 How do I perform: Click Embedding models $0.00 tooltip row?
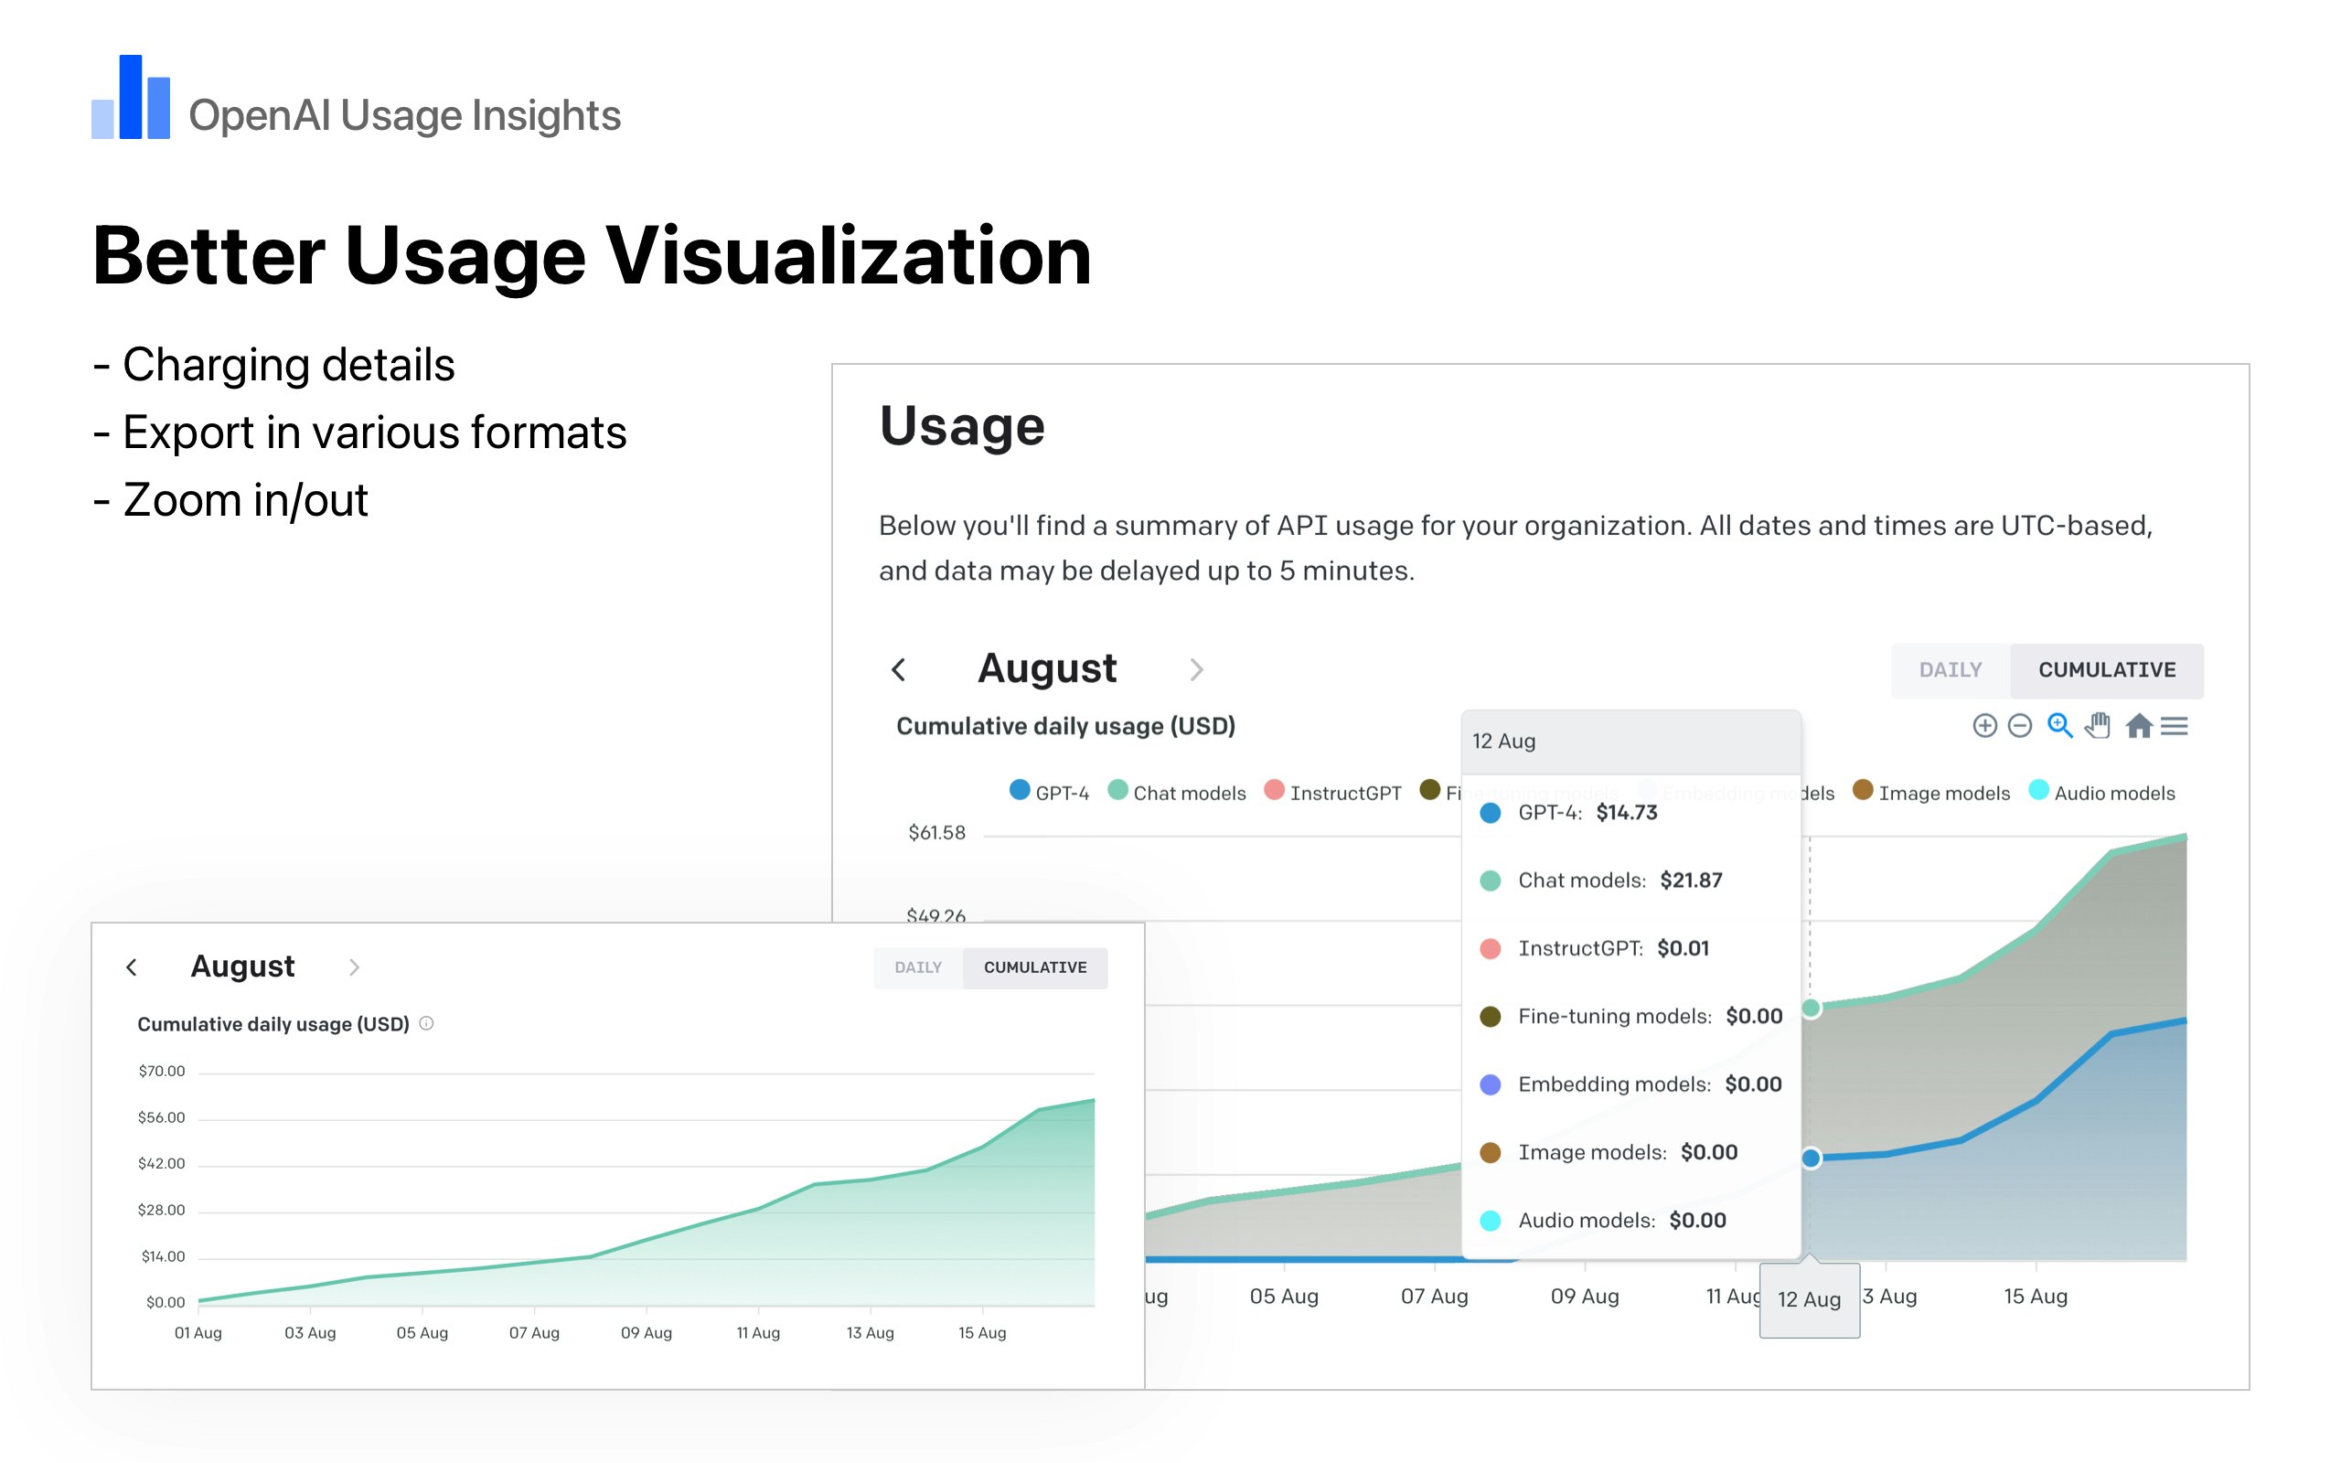point(1631,1084)
